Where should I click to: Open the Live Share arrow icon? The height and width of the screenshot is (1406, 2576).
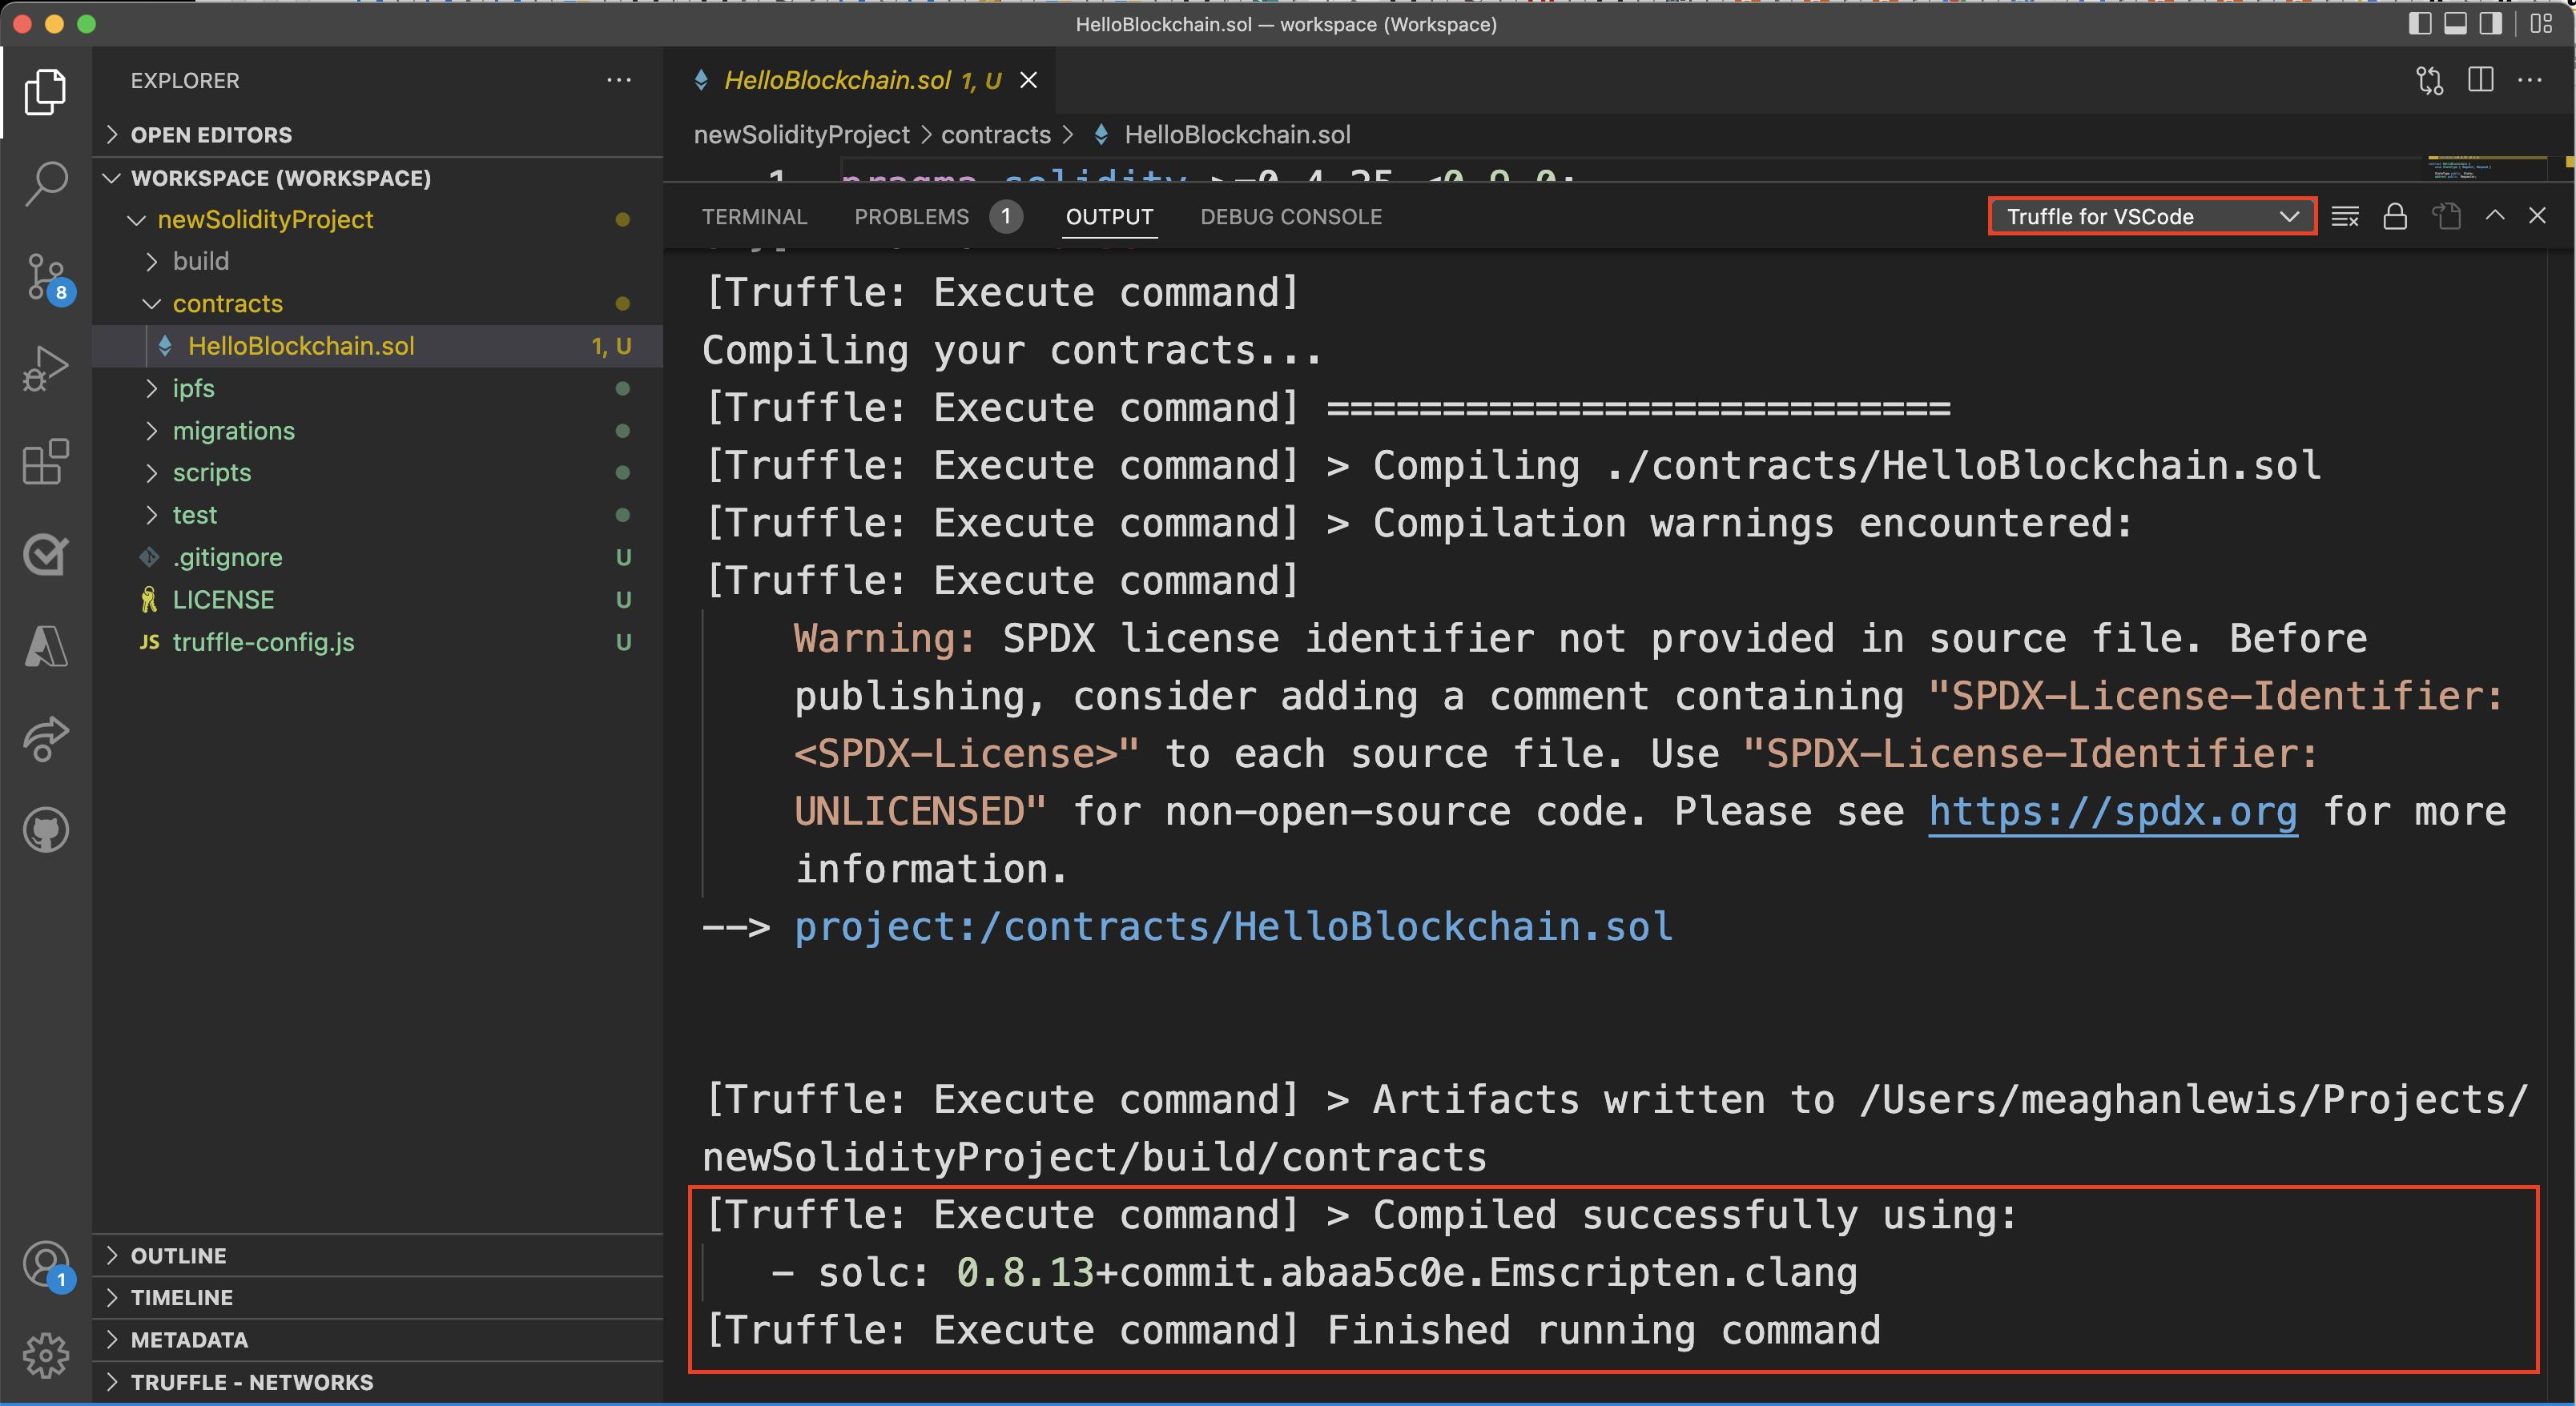[45, 738]
